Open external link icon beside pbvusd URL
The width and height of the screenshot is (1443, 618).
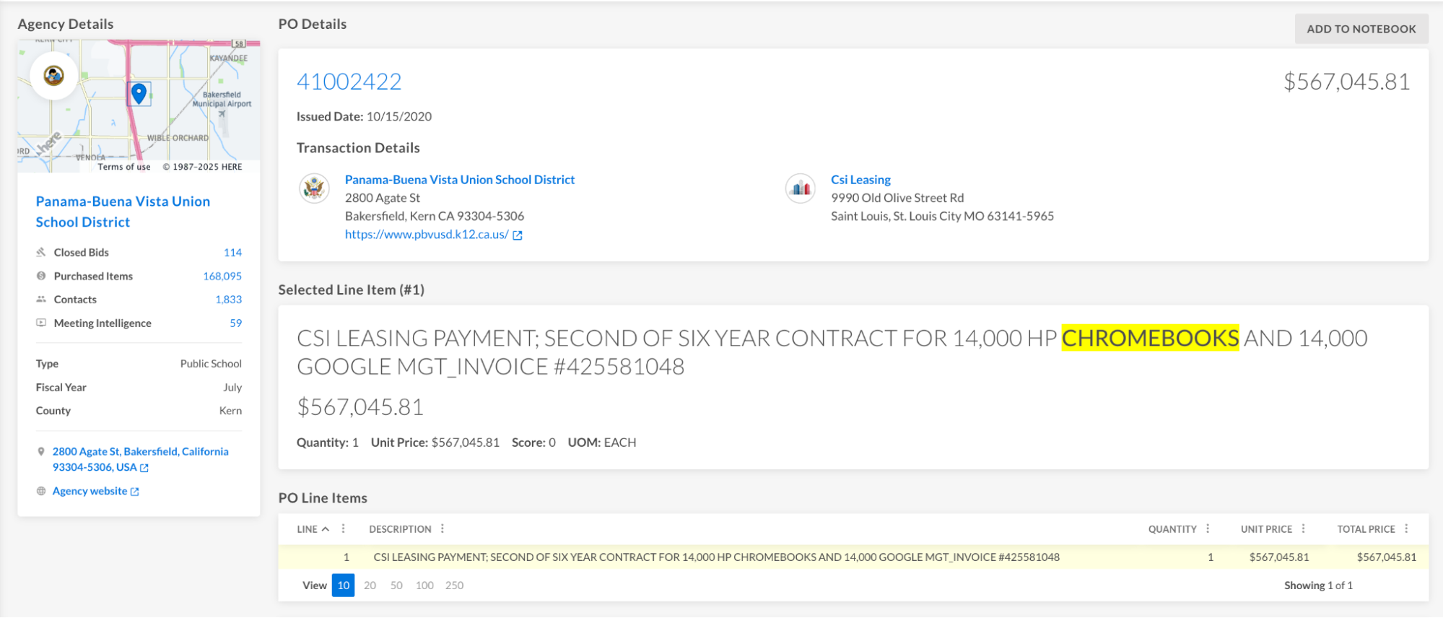[518, 235]
